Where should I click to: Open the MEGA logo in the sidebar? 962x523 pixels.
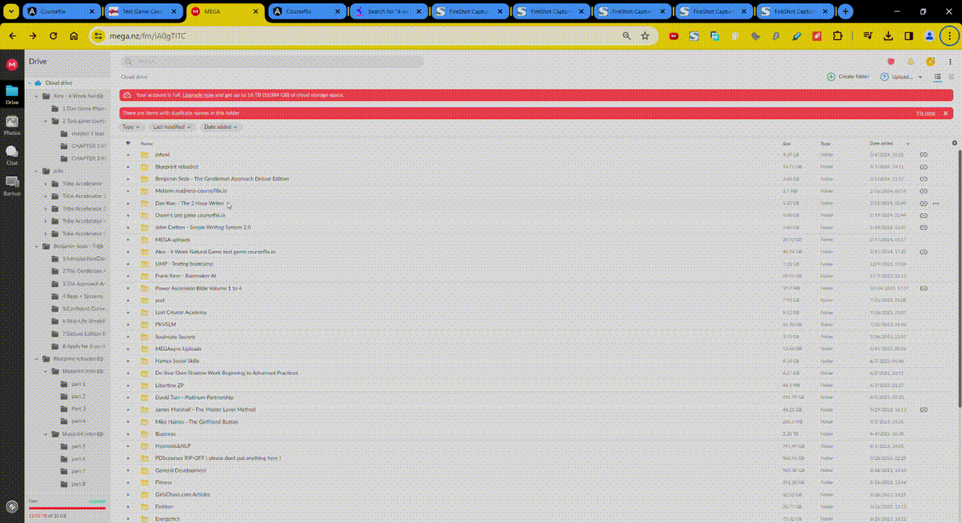click(11, 65)
